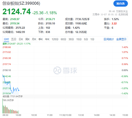
Task: Select the 分时 chart tab
Action: pos(6,39)
